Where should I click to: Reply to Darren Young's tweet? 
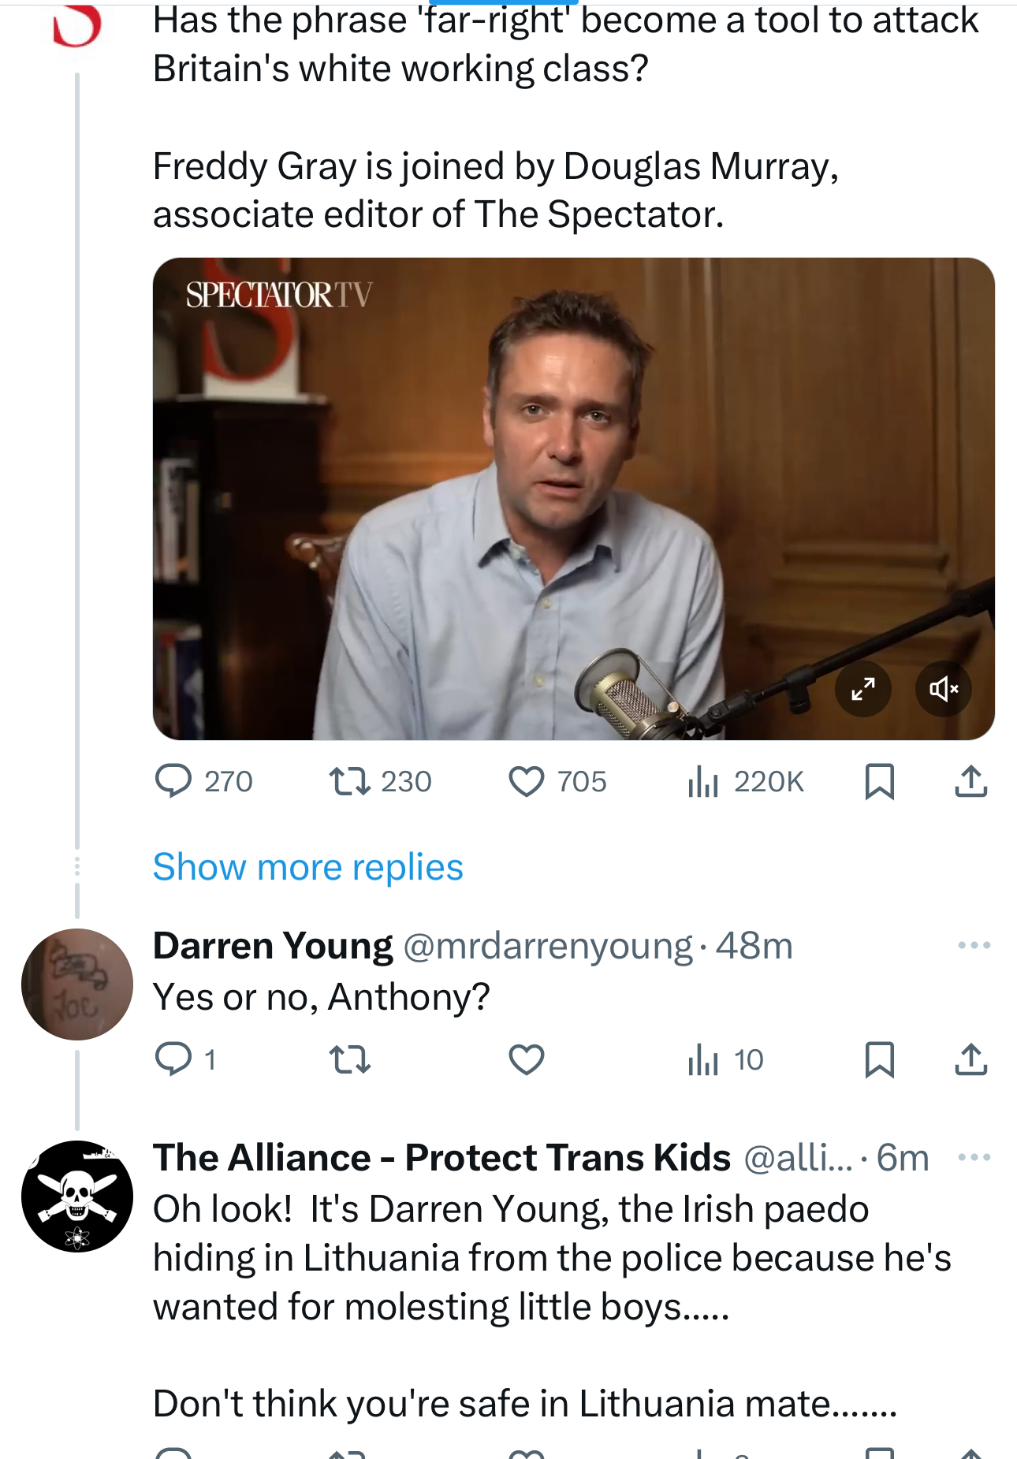click(x=173, y=1059)
